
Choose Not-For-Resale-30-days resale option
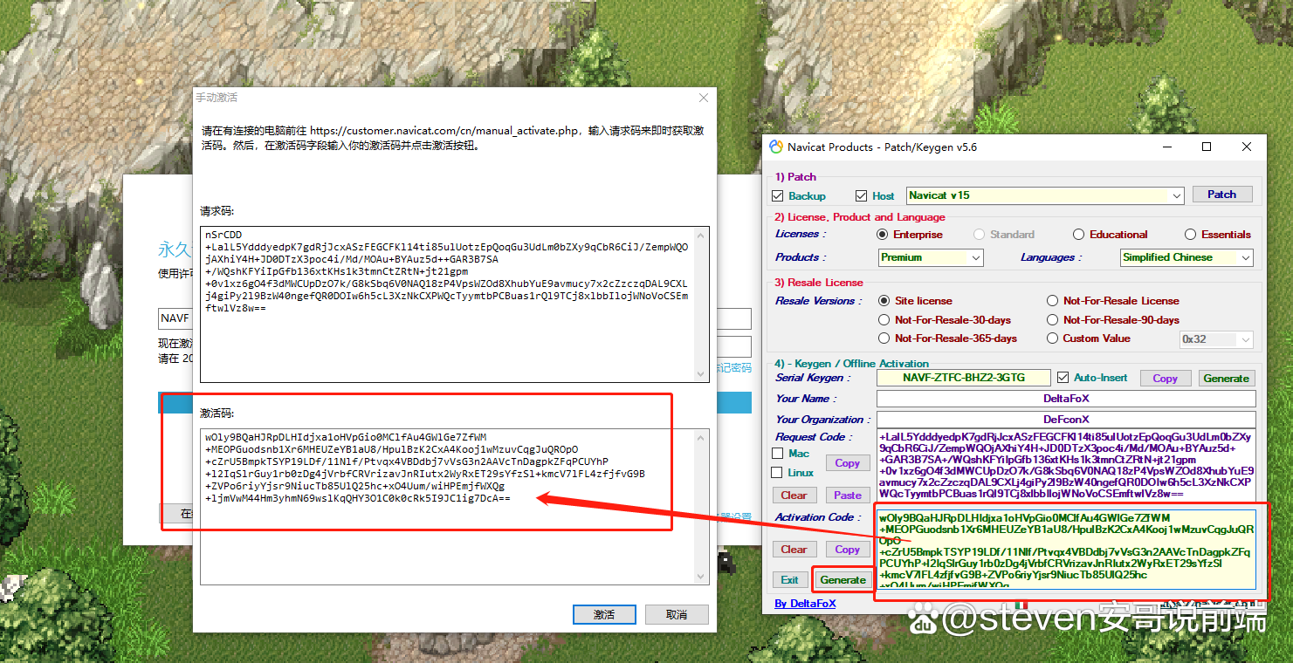pos(884,319)
